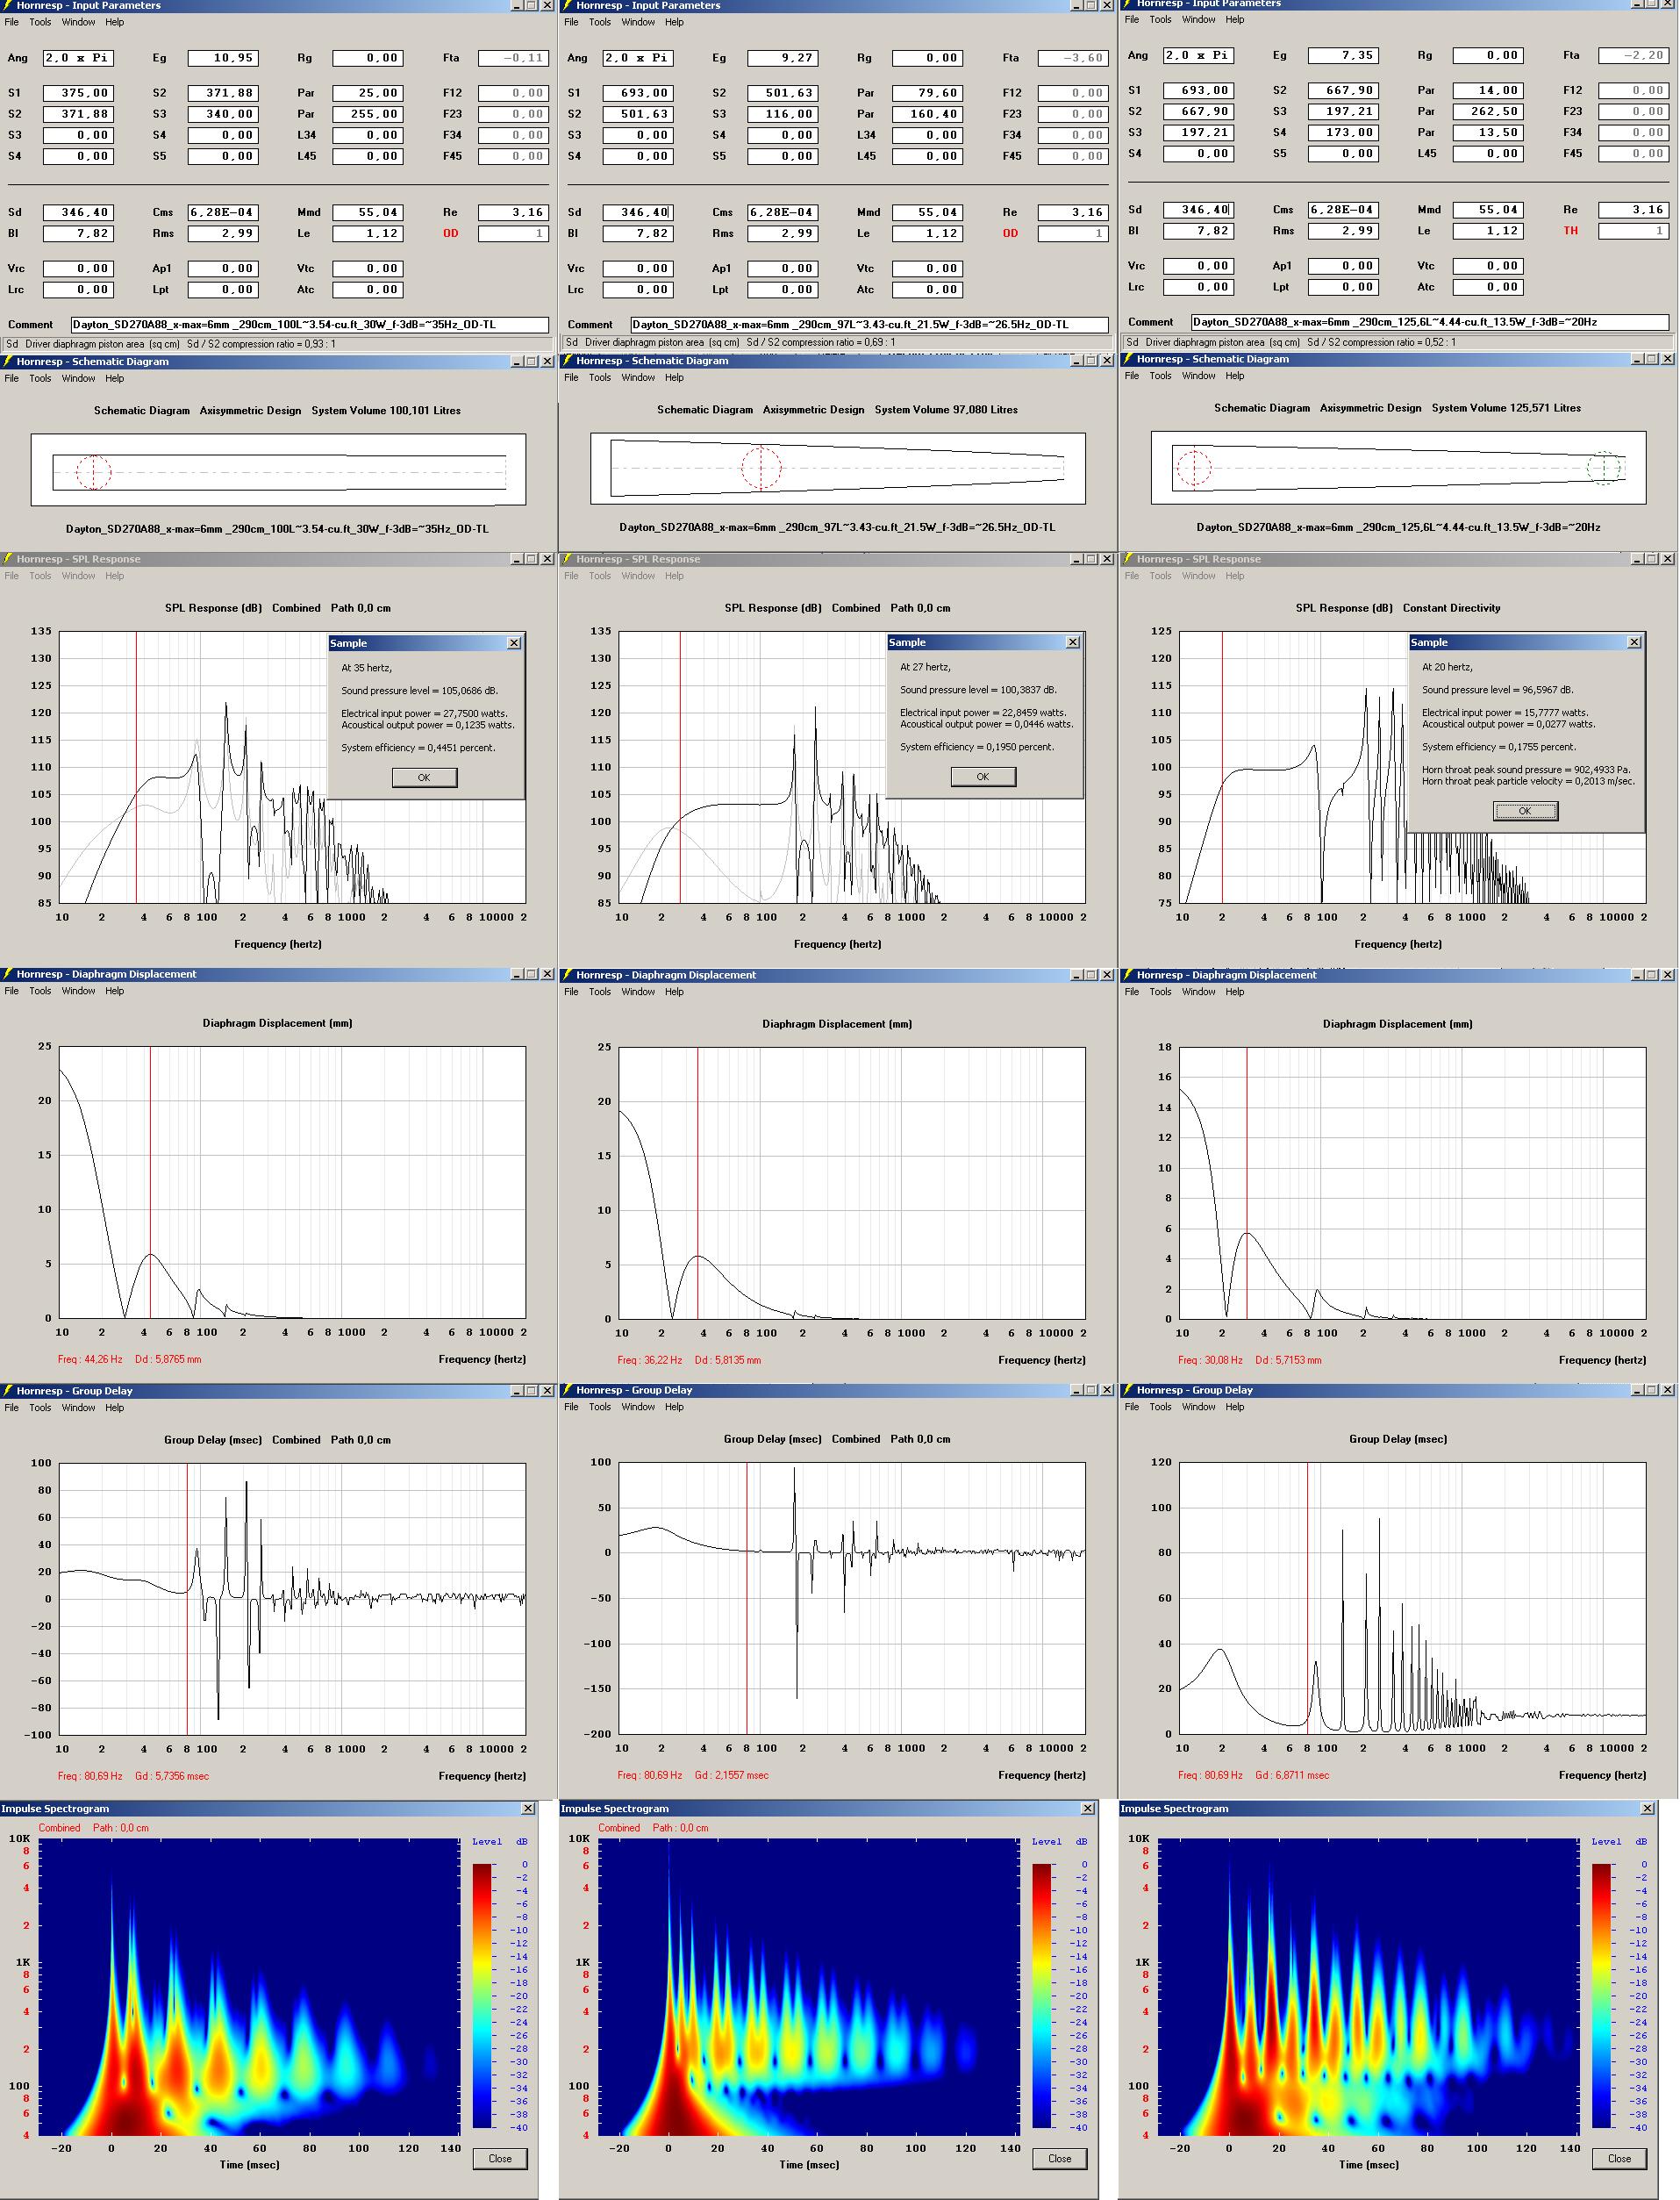Screen dimensions: 1680x2200
Task: Click OK in the At 27 hertz Sample dialog
Action: coord(983,776)
